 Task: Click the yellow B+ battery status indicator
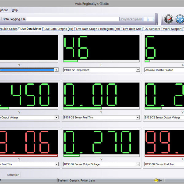click(158, 180)
